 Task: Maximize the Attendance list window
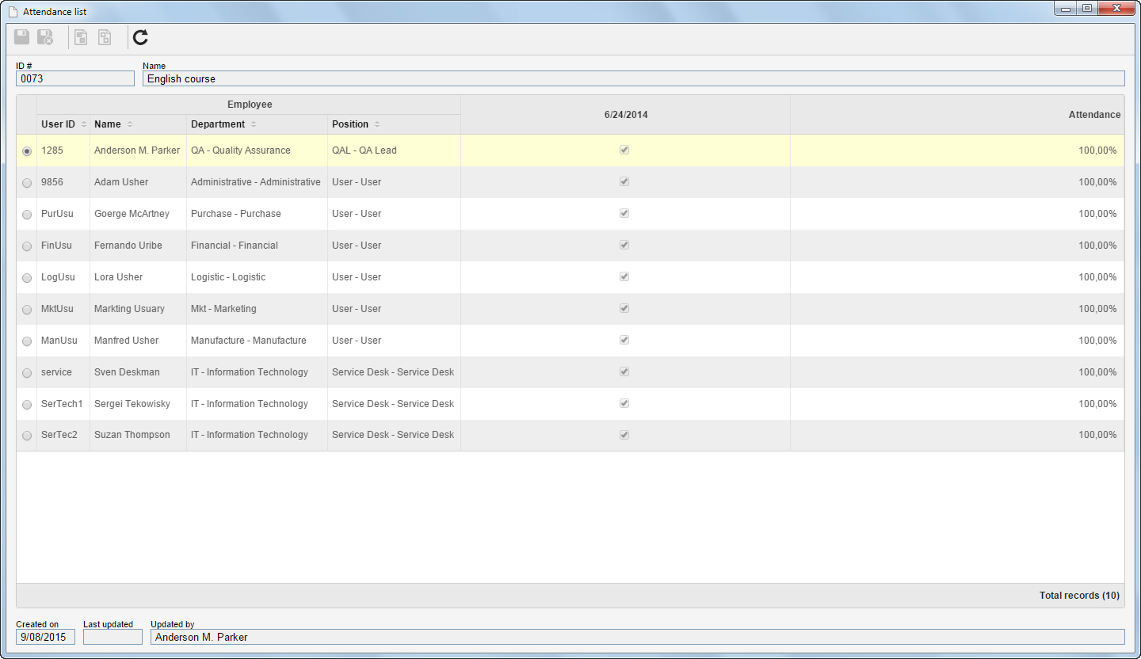click(1087, 9)
